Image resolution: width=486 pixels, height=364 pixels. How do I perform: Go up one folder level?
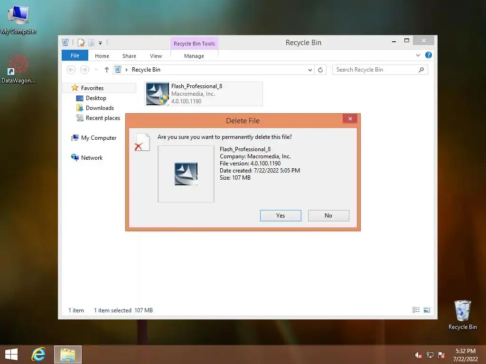tap(107, 70)
